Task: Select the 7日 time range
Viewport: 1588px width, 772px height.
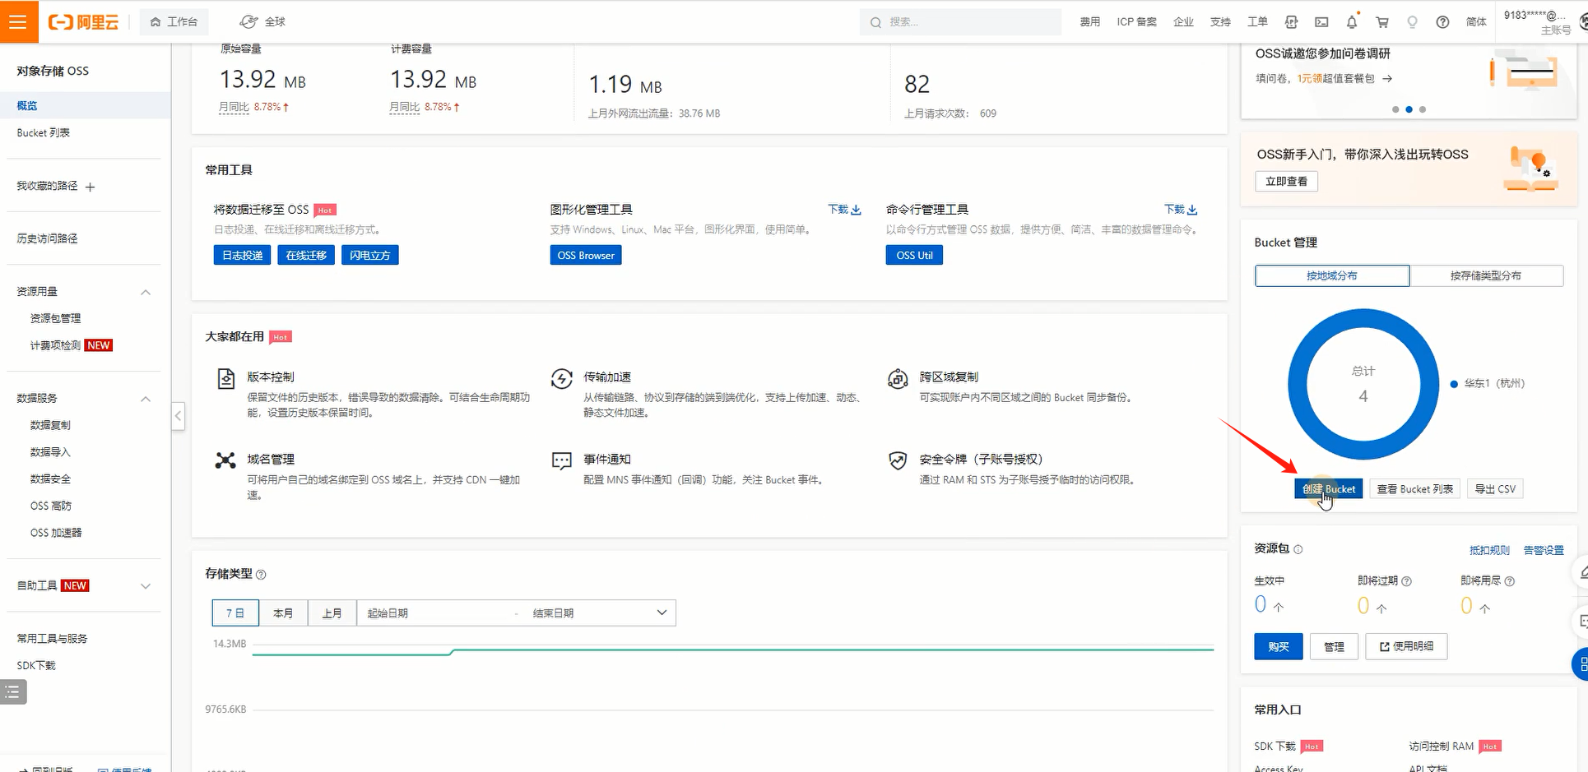Action: 235,613
